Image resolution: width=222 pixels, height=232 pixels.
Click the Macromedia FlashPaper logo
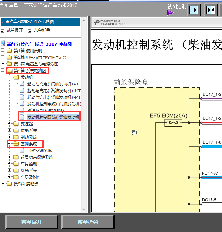[x=109, y=23]
